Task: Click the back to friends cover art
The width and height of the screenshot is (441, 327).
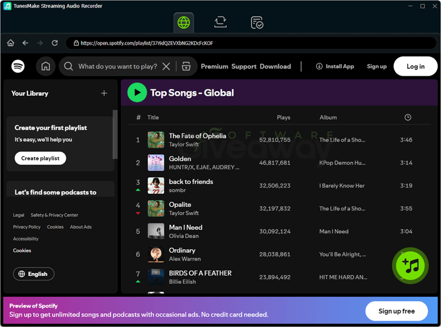Action: 156,186
